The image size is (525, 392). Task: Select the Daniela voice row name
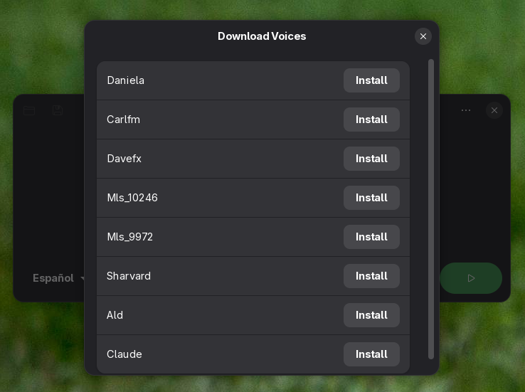(x=126, y=80)
